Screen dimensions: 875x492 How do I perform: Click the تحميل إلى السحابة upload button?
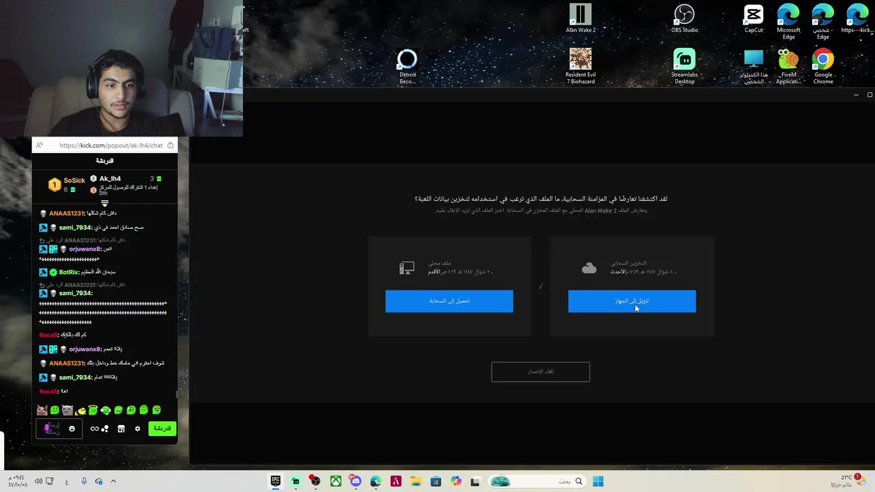pyautogui.click(x=449, y=301)
